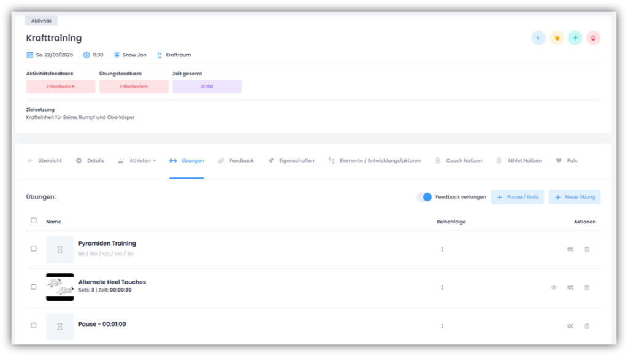The height and width of the screenshot is (356, 628).
Task: Tick the select-all checkbox in table header
Action: click(x=34, y=221)
